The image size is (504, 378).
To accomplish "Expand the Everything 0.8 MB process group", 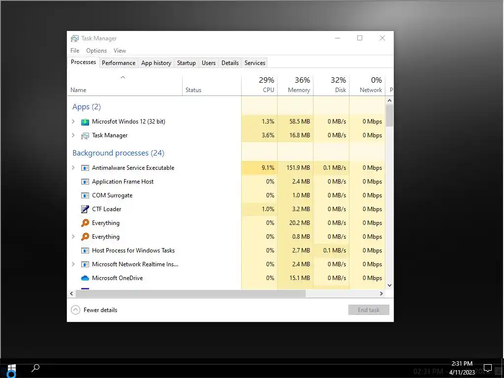I will (73, 237).
